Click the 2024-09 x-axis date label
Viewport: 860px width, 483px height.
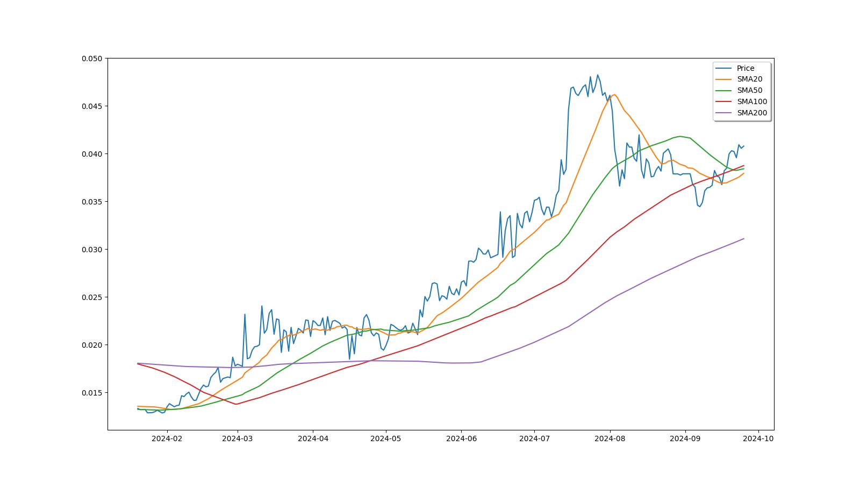point(685,438)
